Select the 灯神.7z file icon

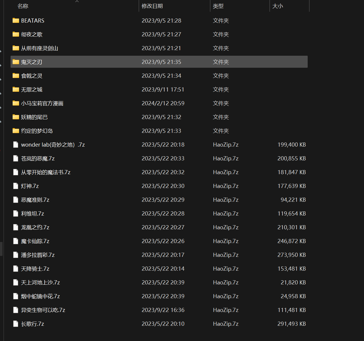pos(16,186)
